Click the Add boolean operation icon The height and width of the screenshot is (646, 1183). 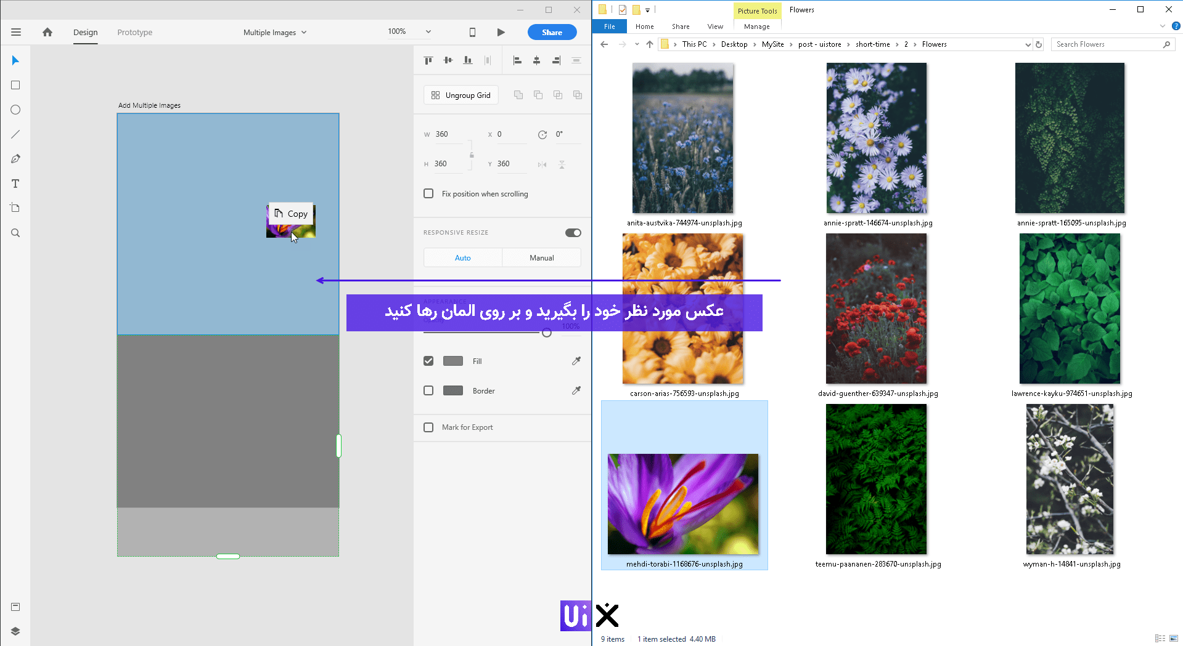(518, 95)
